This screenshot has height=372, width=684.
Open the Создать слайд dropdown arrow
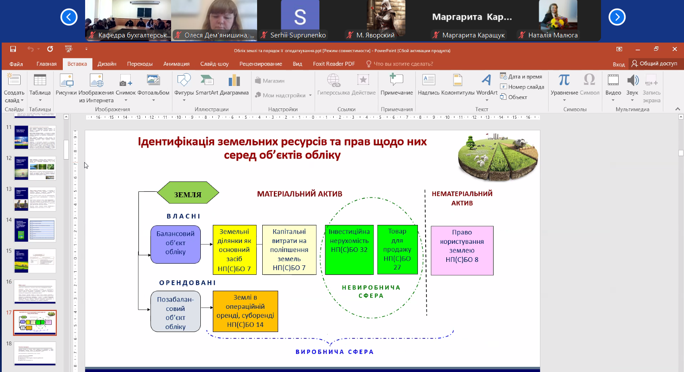pos(22,101)
